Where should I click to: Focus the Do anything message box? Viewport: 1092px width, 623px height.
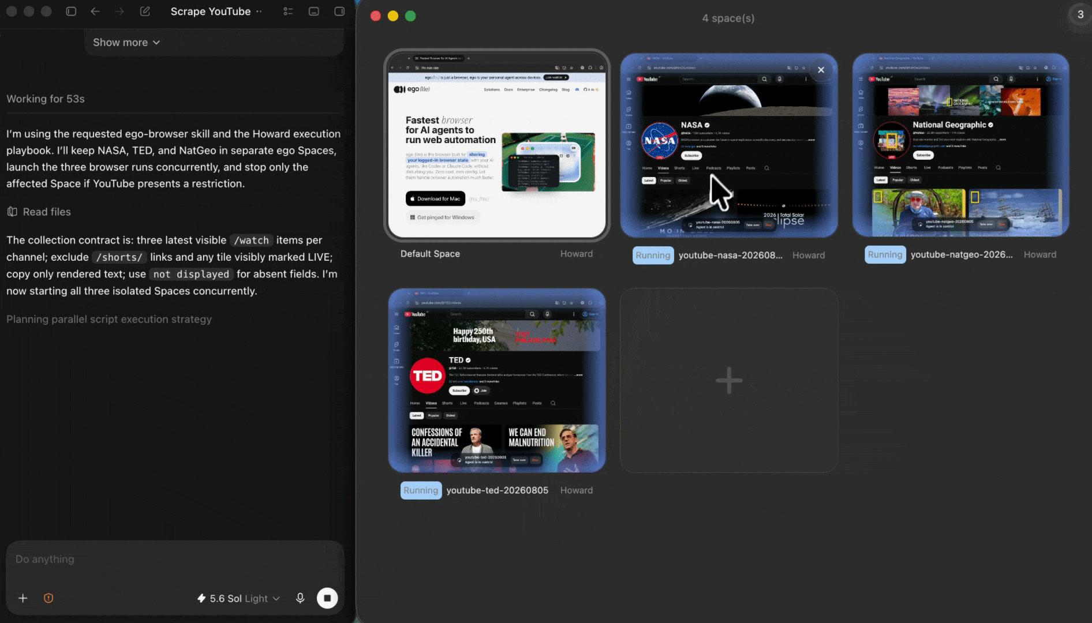click(175, 560)
